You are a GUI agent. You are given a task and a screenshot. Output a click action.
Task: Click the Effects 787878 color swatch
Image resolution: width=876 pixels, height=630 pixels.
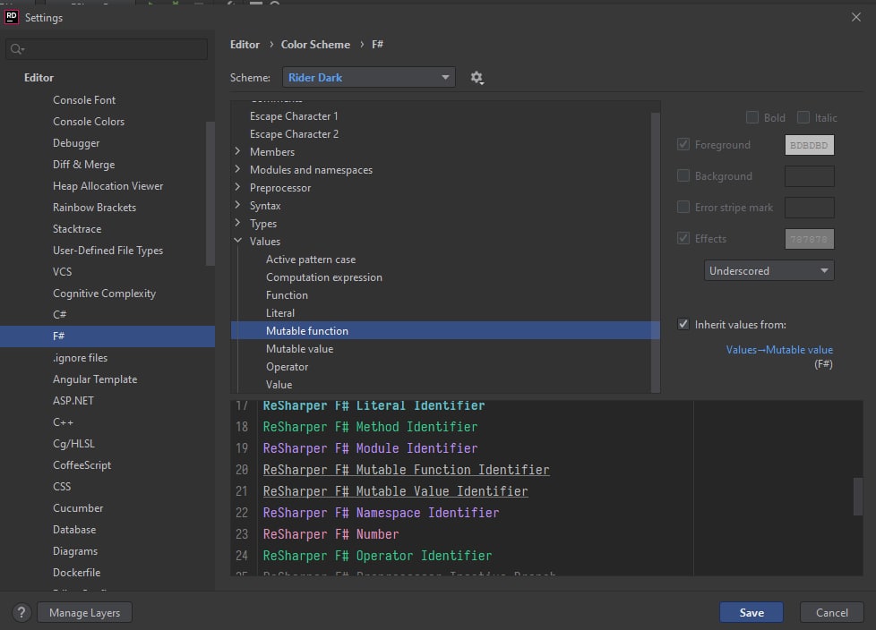(x=809, y=238)
